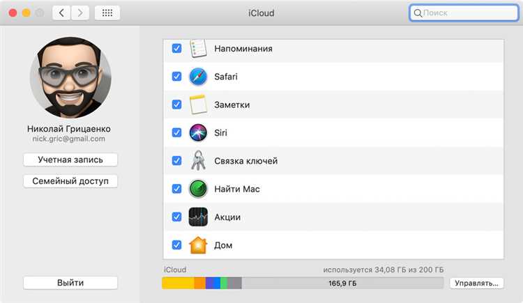This screenshot has height=303, width=523.
Task: Close the window with red button
Action: point(13,13)
